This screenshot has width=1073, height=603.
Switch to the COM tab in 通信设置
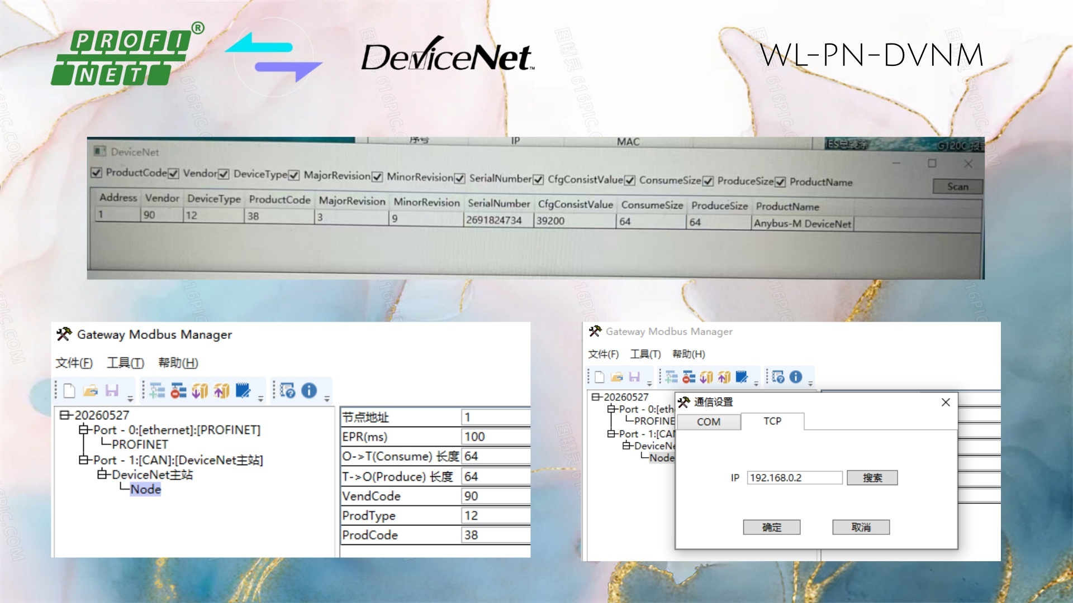point(708,422)
